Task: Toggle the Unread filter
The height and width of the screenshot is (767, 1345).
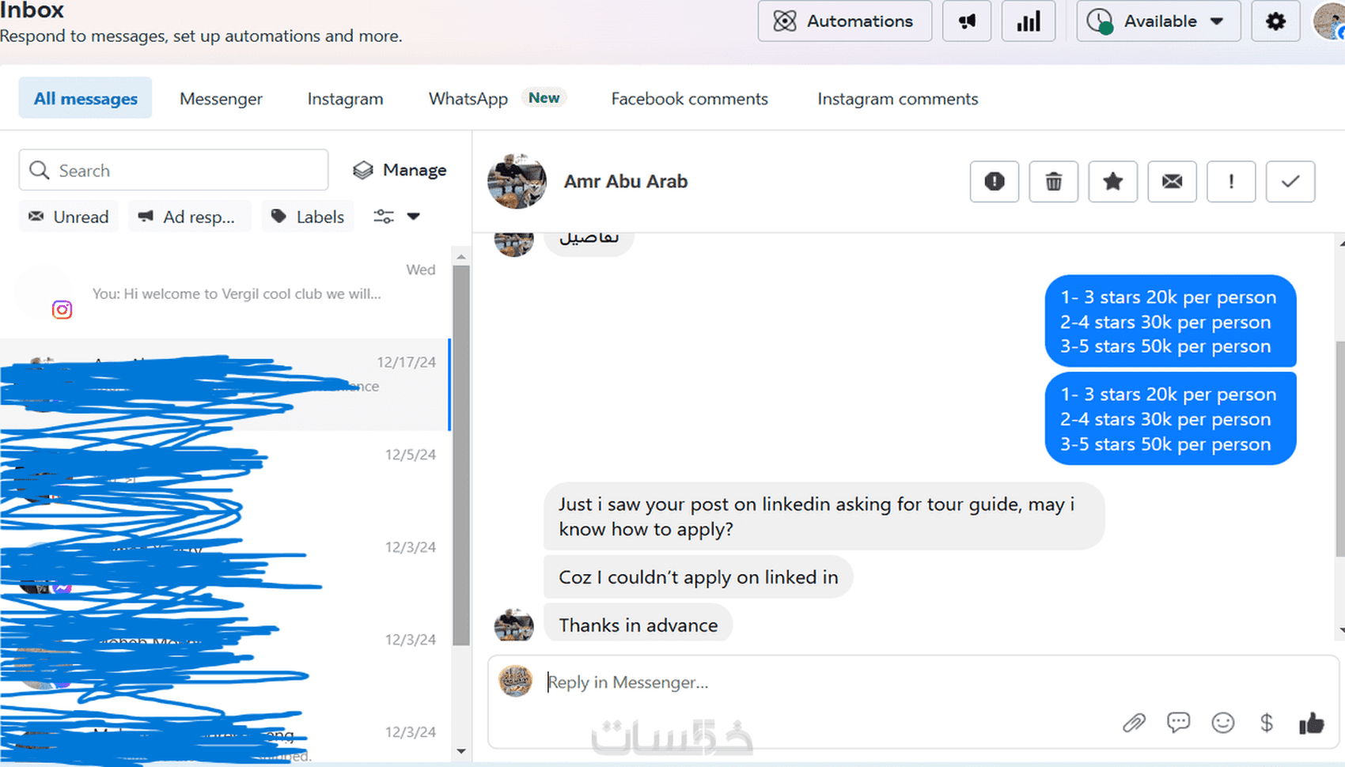Action: pyautogui.click(x=69, y=217)
